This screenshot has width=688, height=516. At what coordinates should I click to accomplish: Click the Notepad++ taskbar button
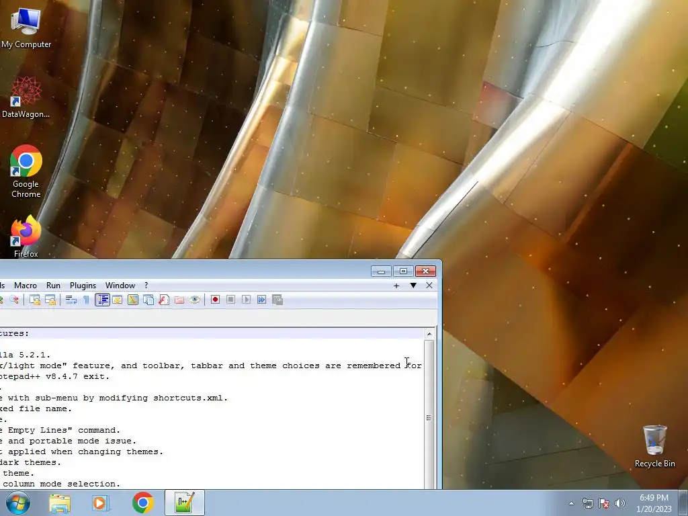(185, 503)
